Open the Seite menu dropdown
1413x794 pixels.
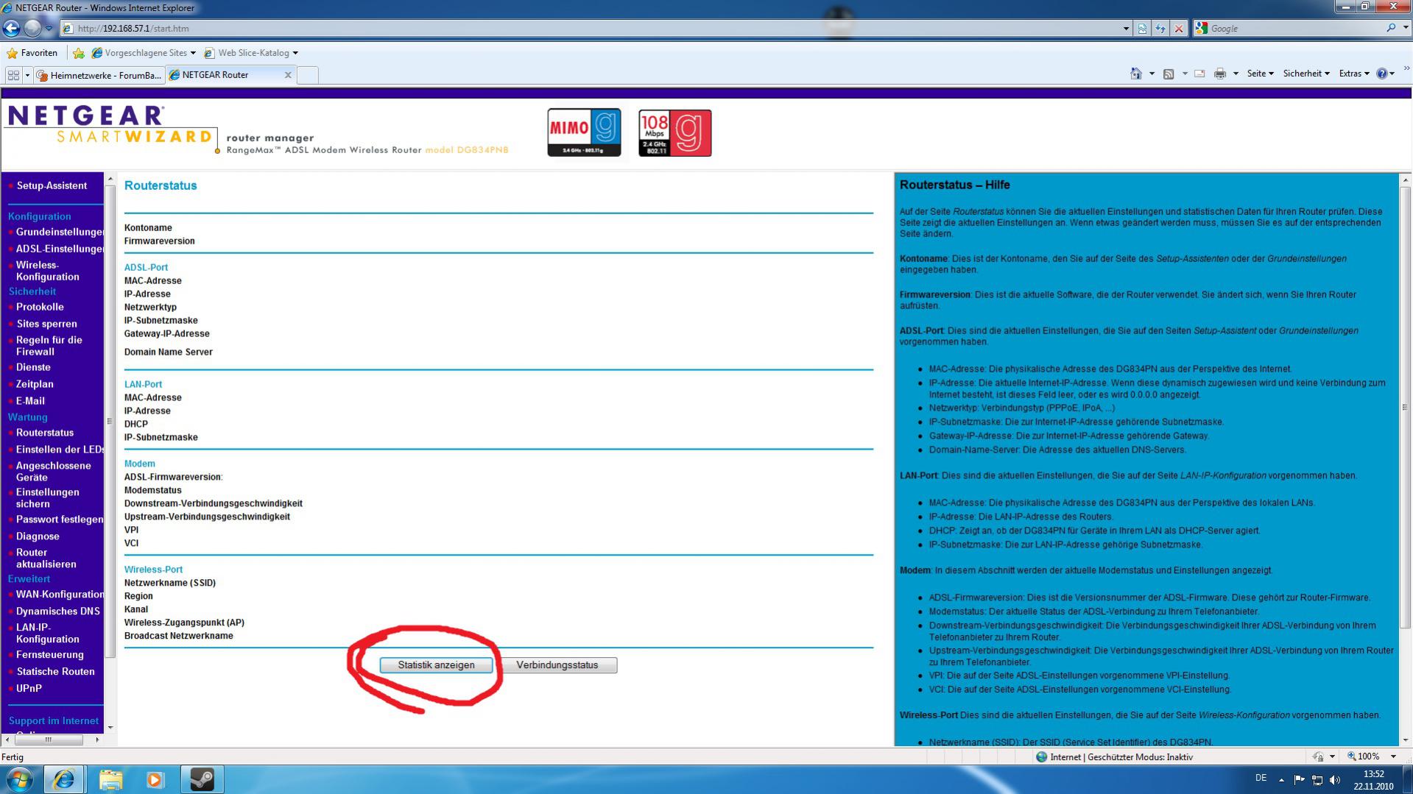(x=1260, y=74)
